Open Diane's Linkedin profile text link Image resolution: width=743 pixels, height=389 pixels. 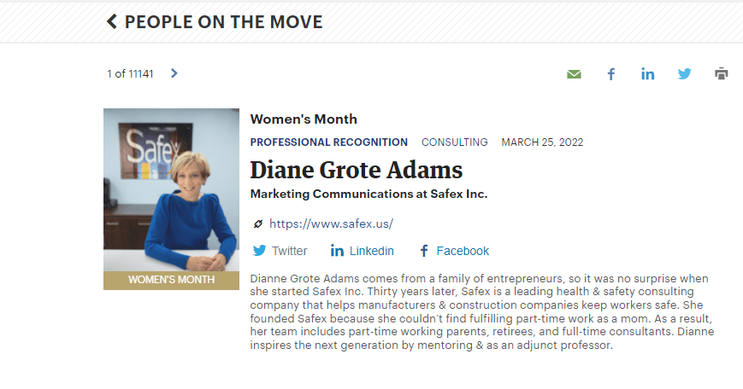(x=370, y=251)
